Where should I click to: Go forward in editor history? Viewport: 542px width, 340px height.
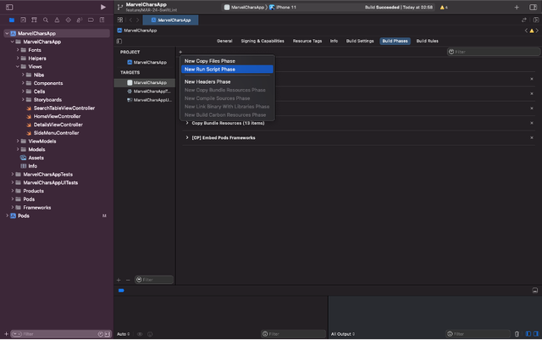(x=137, y=20)
